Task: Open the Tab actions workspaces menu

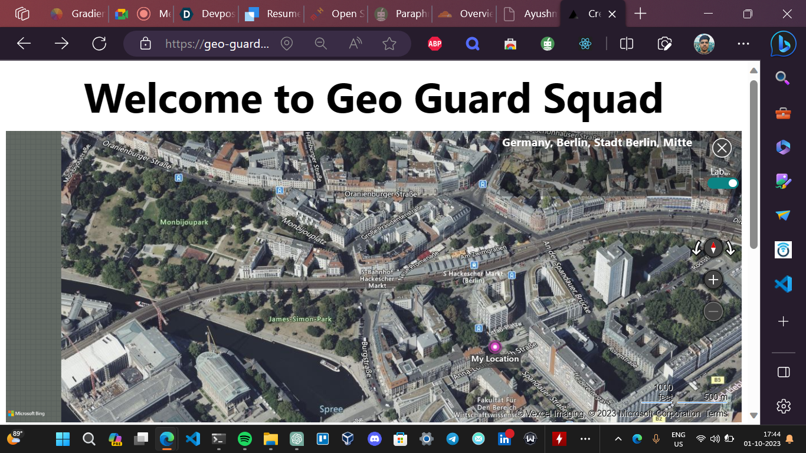Action: [x=22, y=14]
